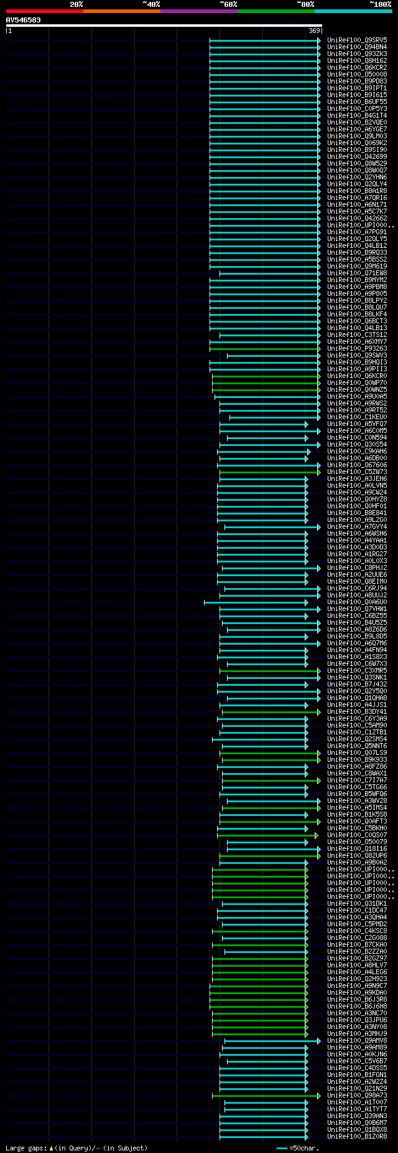Select the UniRef100_Q6BCT3 label
Viewport: 398px width, 1153px height.
(357, 321)
